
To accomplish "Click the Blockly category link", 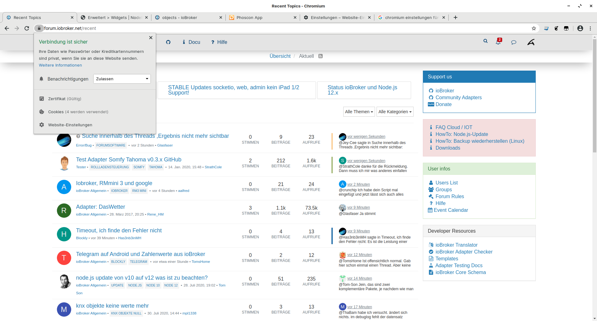I will click(82, 238).
